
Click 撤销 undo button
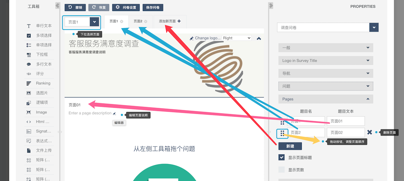point(75,7)
